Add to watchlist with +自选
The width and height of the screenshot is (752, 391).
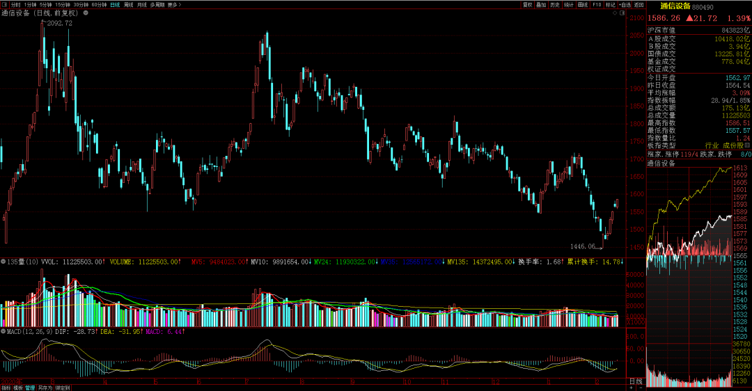pos(625,5)
